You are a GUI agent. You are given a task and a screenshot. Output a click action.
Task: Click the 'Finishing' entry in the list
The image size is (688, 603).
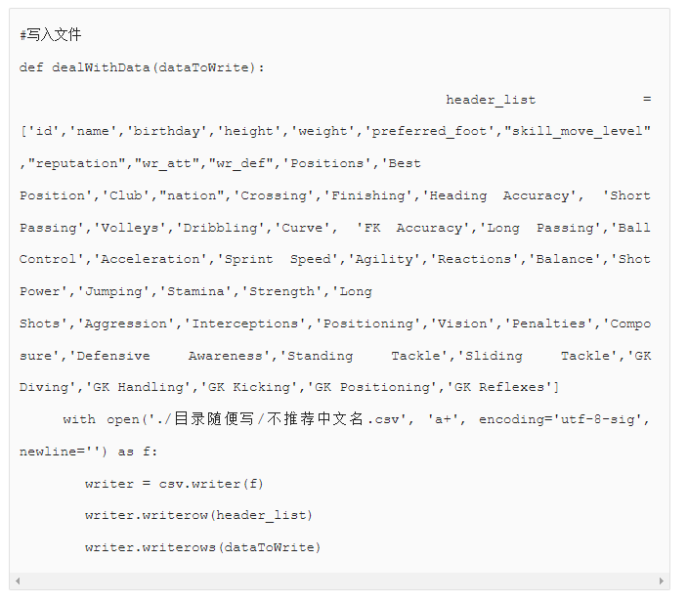[367, 195]
